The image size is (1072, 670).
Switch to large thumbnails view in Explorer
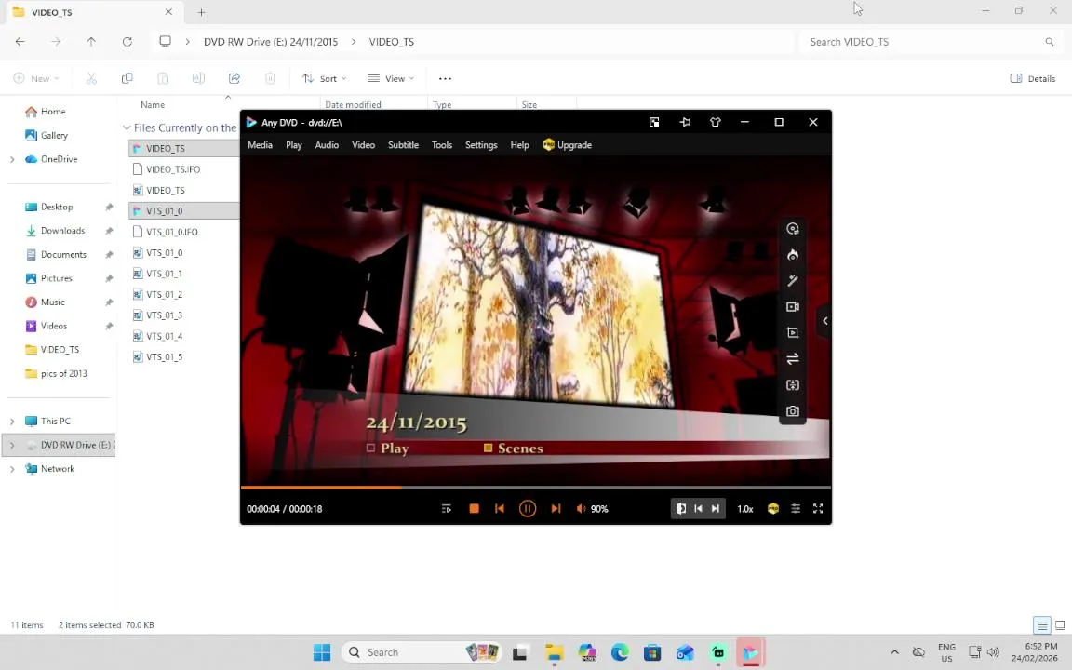[1060, 625]
